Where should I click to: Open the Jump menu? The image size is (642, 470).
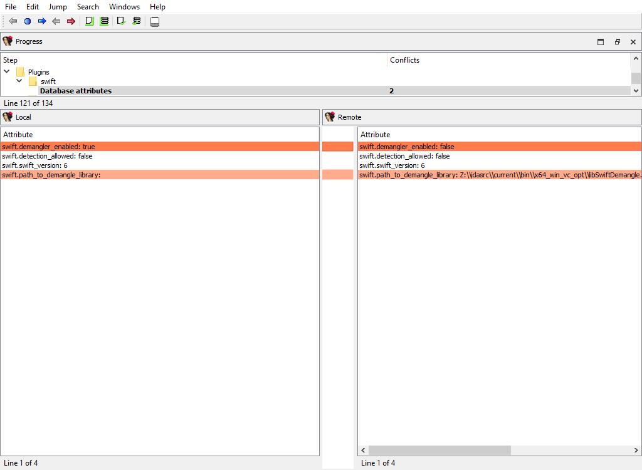(x=58, y=7)
